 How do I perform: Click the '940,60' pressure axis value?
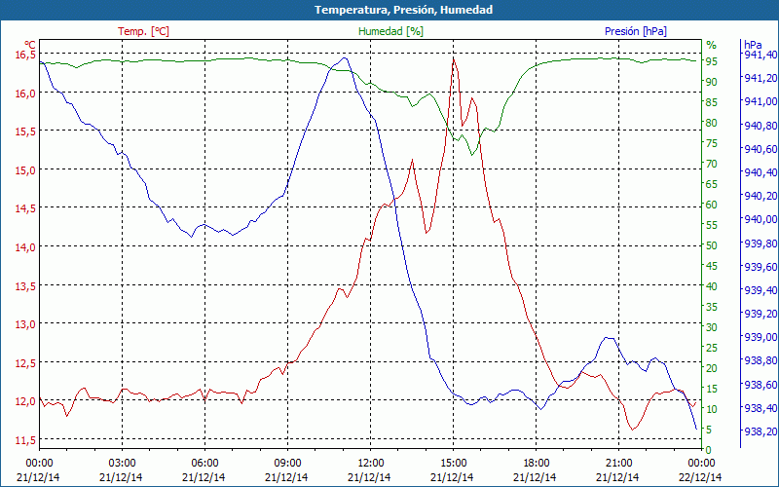click(x=761, y=149)
